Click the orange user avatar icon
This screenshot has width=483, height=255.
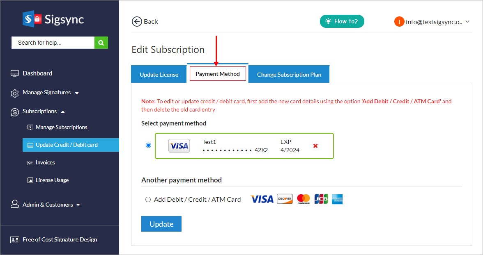399,22
